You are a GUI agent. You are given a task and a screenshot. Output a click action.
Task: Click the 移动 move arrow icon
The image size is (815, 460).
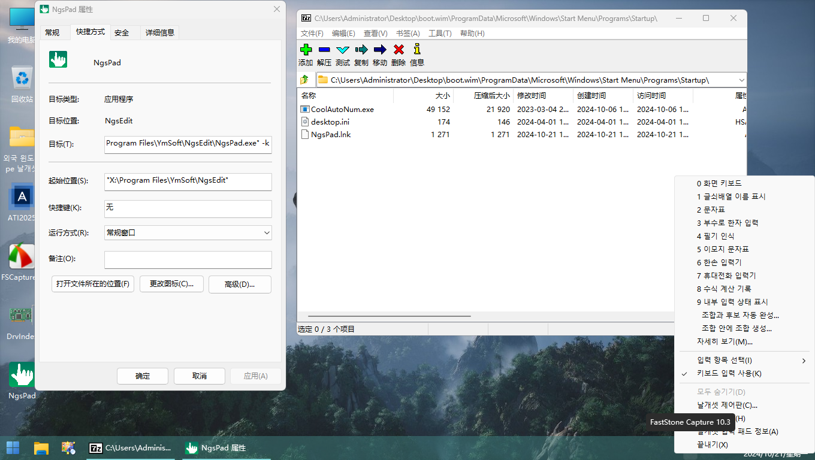(x=380, y=50)
